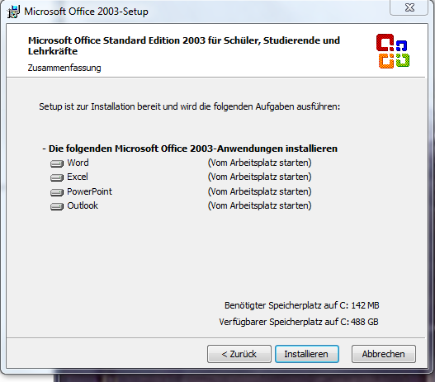Click 'Vom Arbeitsplatz starten' next to Excel
435x382 pixels.
tap(260, 177)
